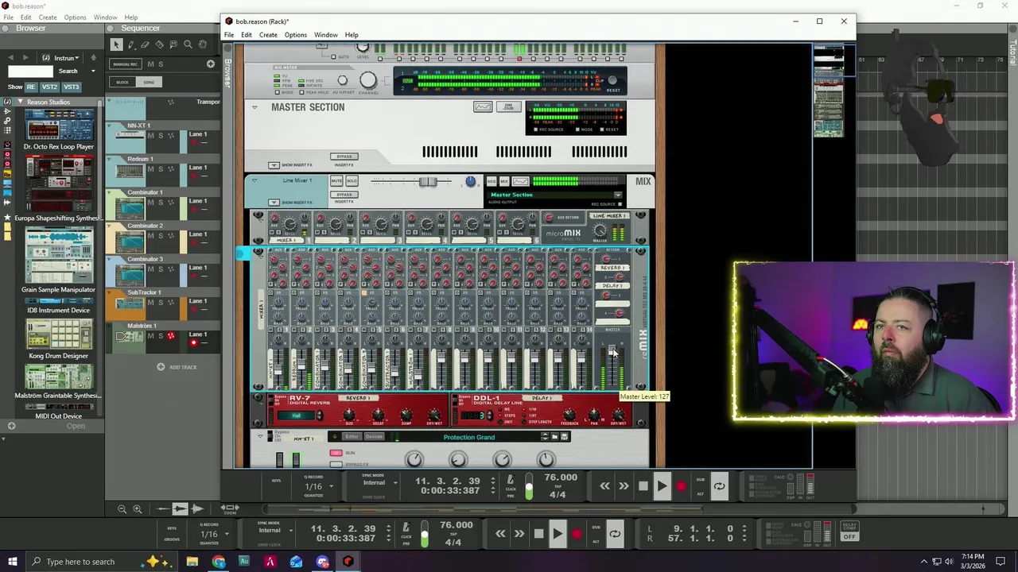This screenshot has width=1018, height=572.
Task: Fold the Master Section device
Action: pyautogui.click(x=254, y=107)
